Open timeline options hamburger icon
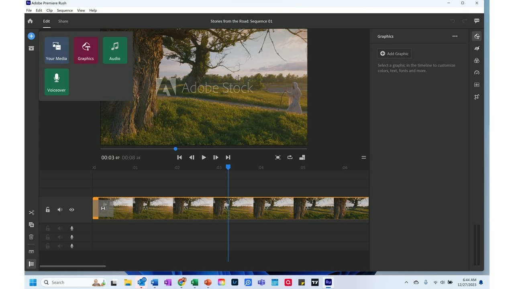Screen dimensions: 514x289 point(363,157)
